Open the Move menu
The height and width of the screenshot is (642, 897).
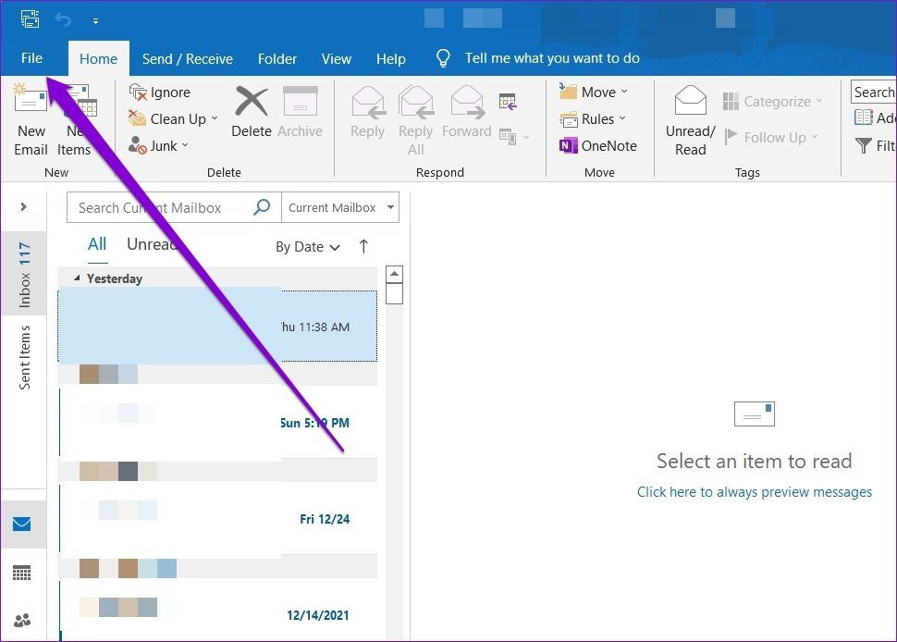pos(596,92)
